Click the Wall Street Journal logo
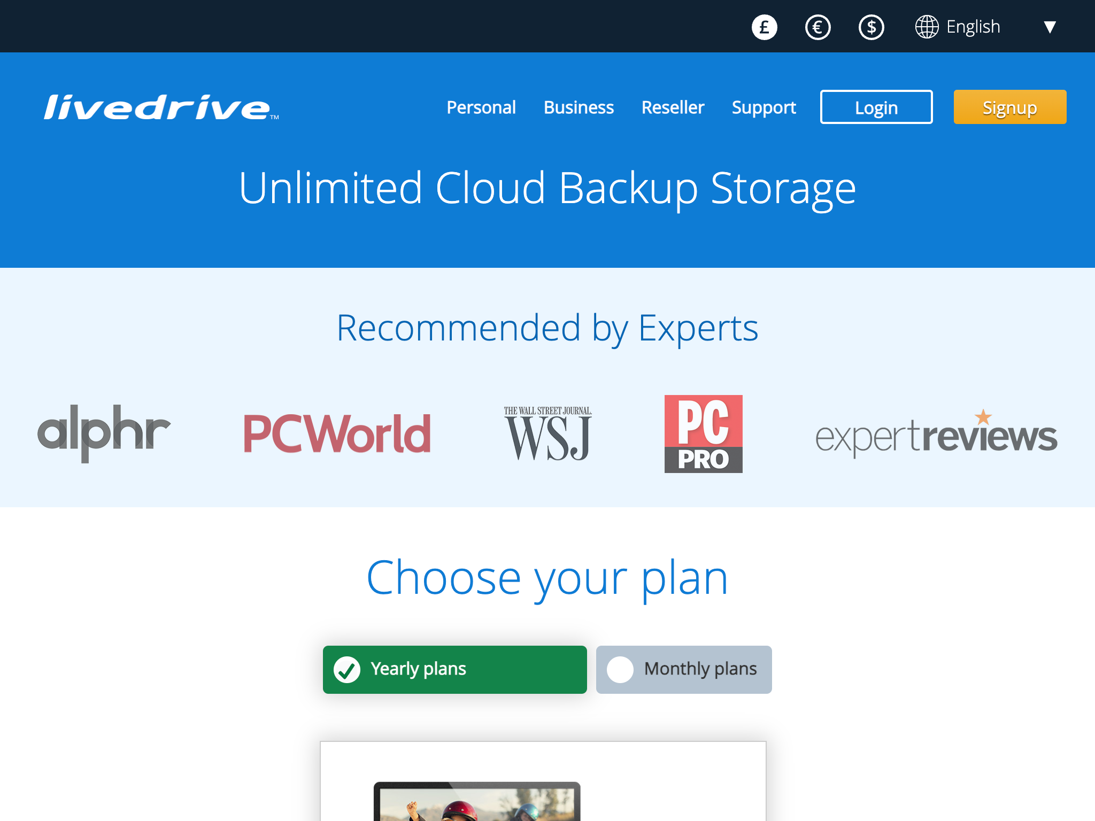 [x=548, y=433]
